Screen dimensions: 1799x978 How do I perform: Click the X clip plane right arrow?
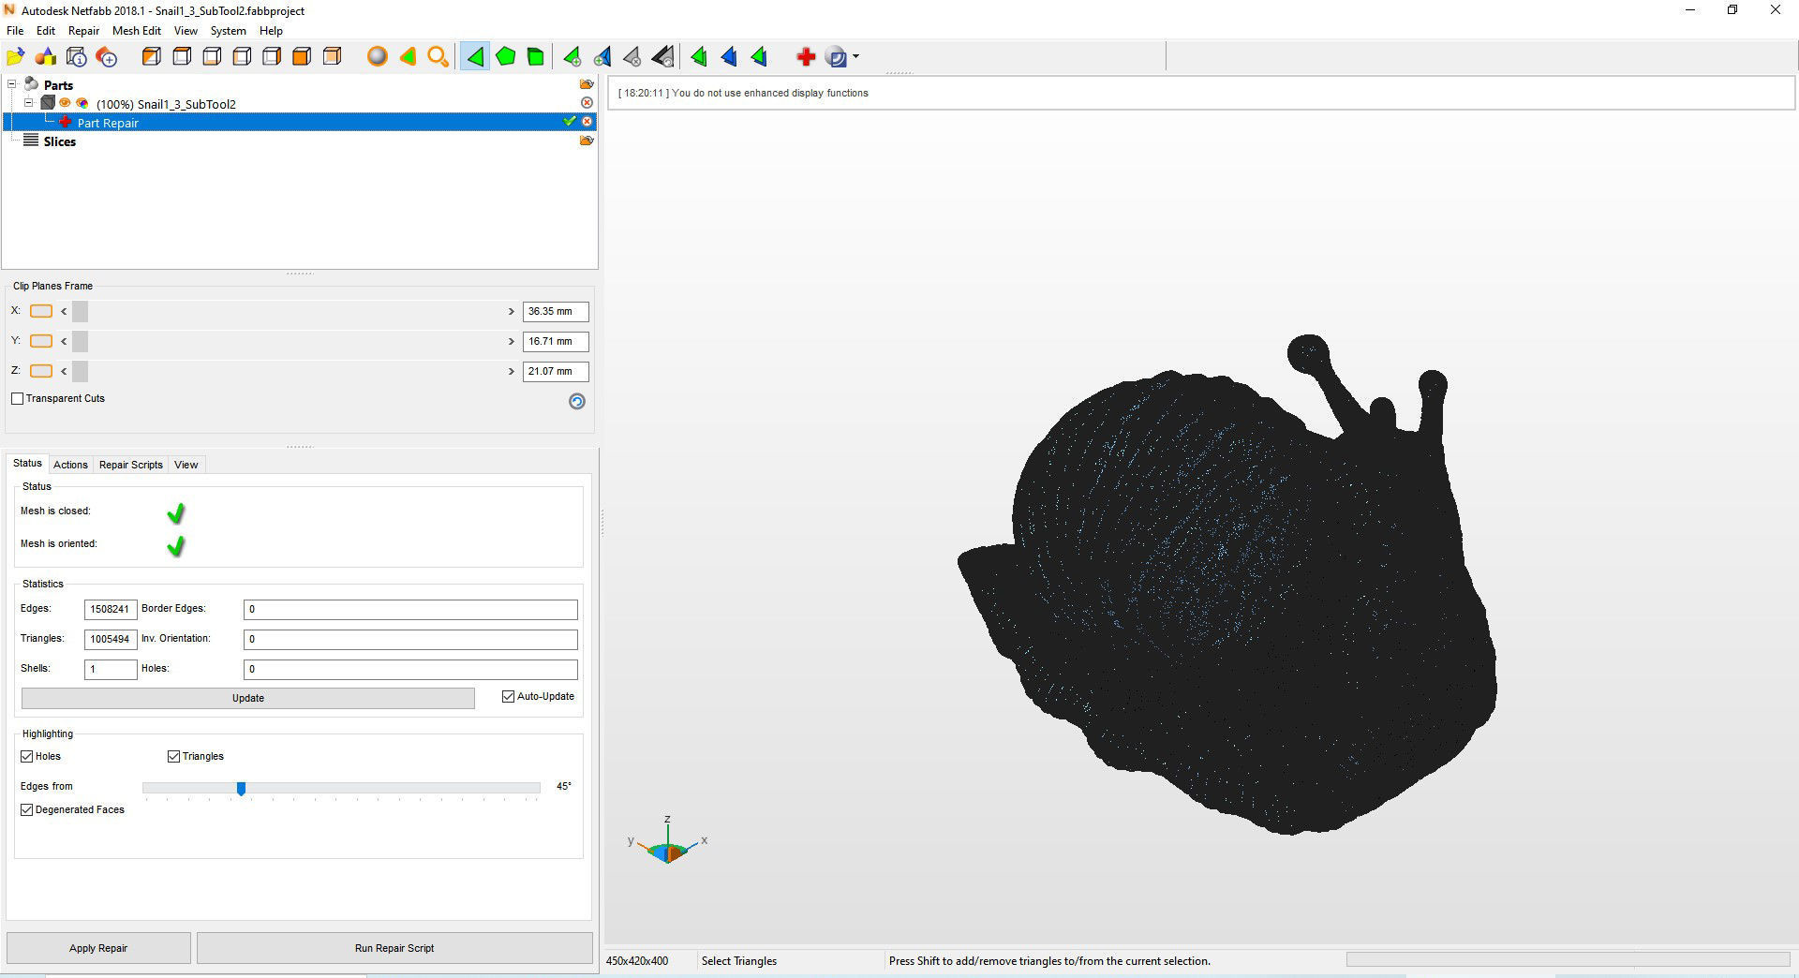coord(512,311)
